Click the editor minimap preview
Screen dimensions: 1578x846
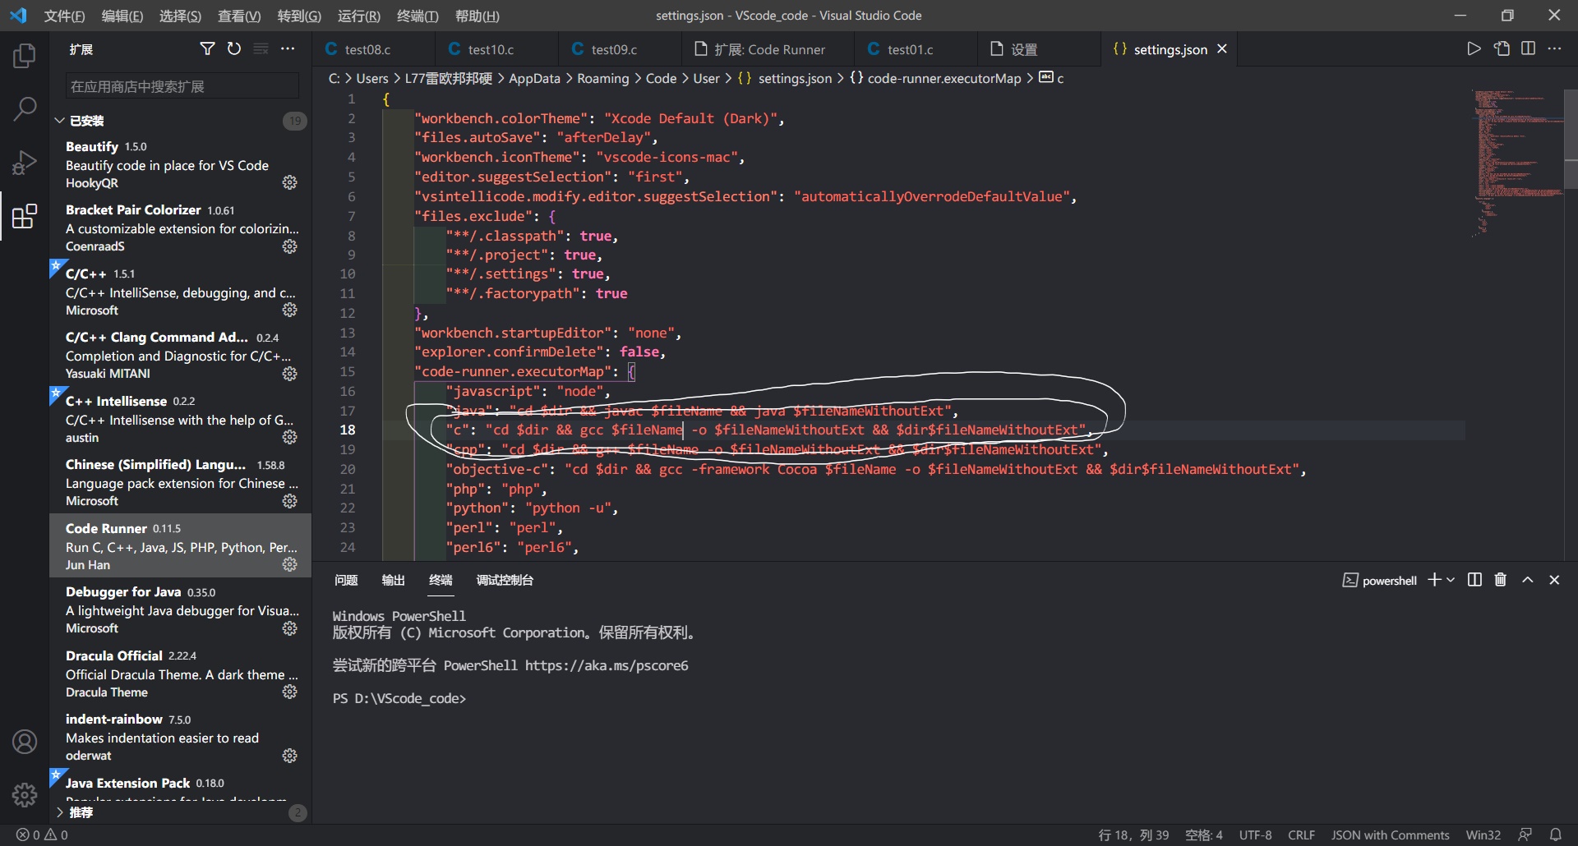tap(1516, 164)
